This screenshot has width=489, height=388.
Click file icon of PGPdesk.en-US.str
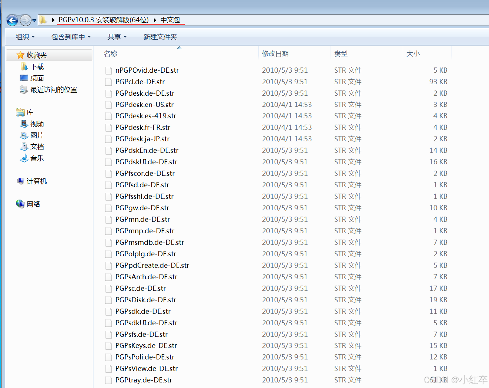click(x=108, y=105)
